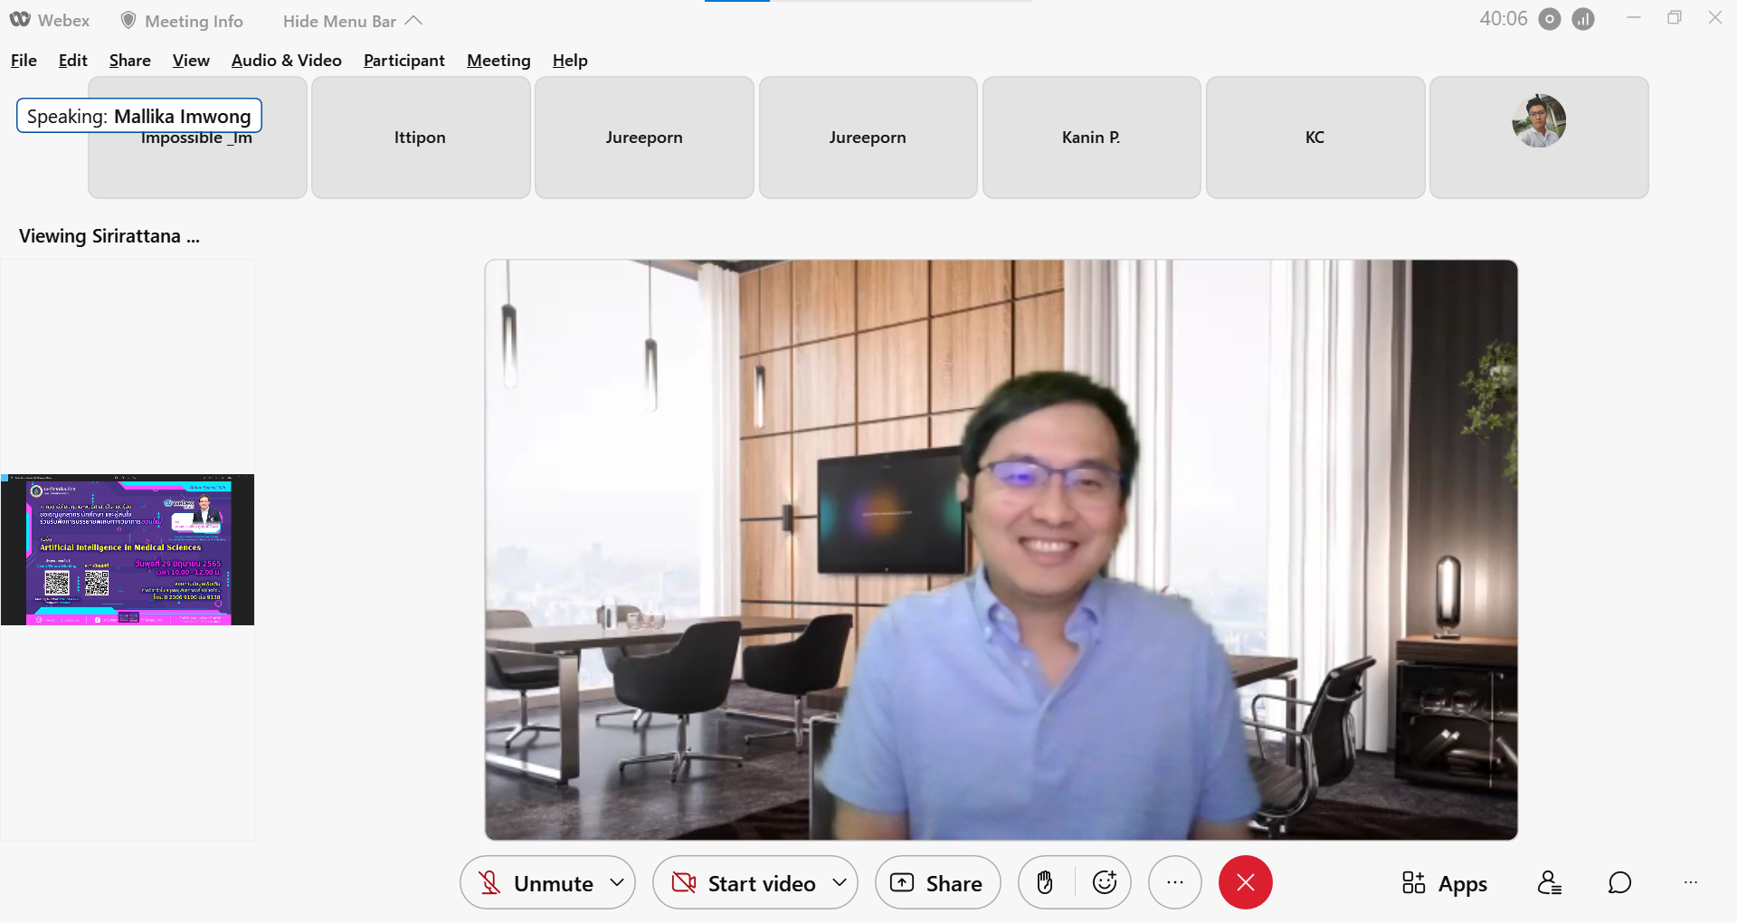
Task: Open more options ellipsis in control bar
Action: (1174, 882)
